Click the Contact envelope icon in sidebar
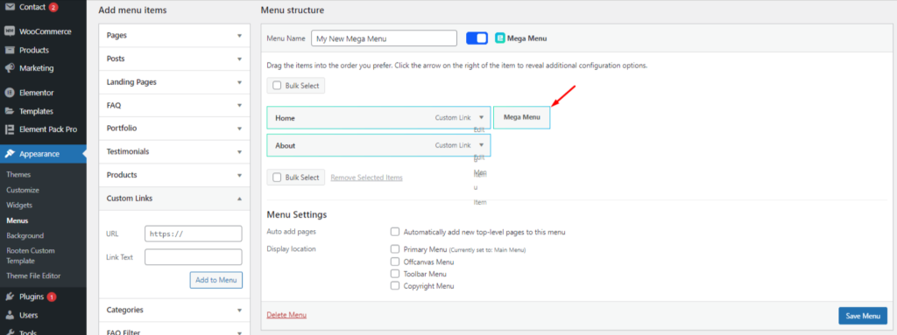Screen dimensions: 897x335 9,7
